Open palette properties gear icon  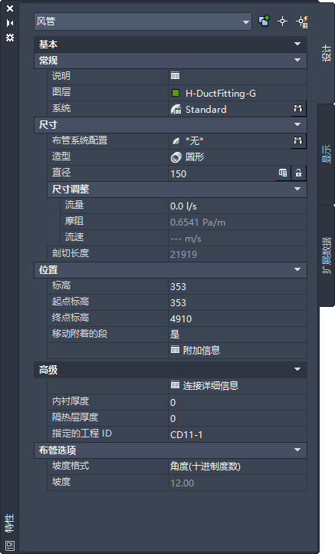[10, 37]
